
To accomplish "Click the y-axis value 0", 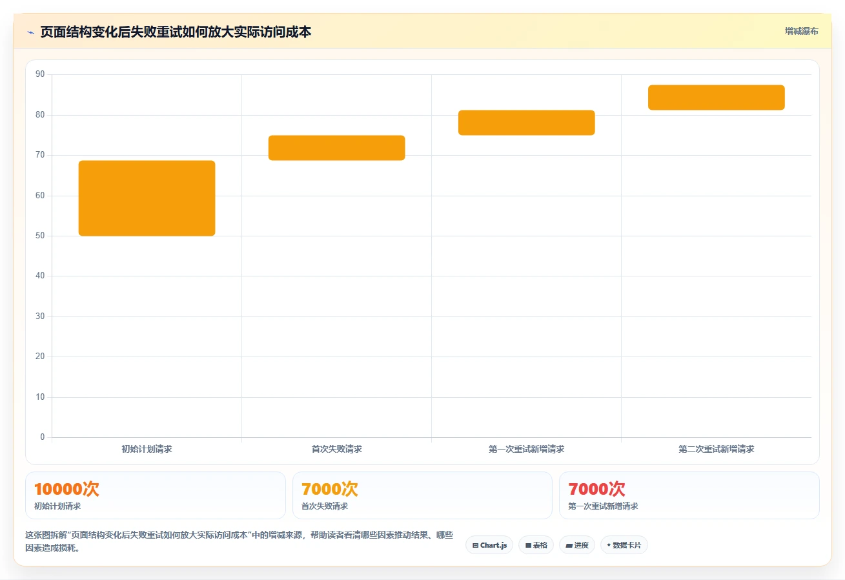I will pyautogui.click(x=43, y=437).
